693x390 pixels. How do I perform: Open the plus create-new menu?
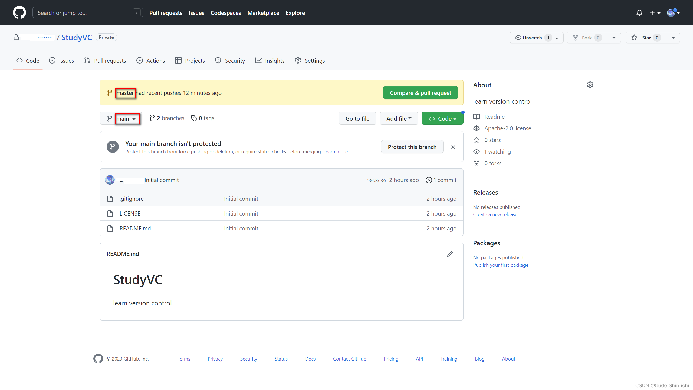click(655, 13)
